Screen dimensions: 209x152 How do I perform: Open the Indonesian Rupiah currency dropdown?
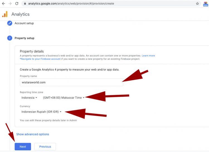(41, 112)
